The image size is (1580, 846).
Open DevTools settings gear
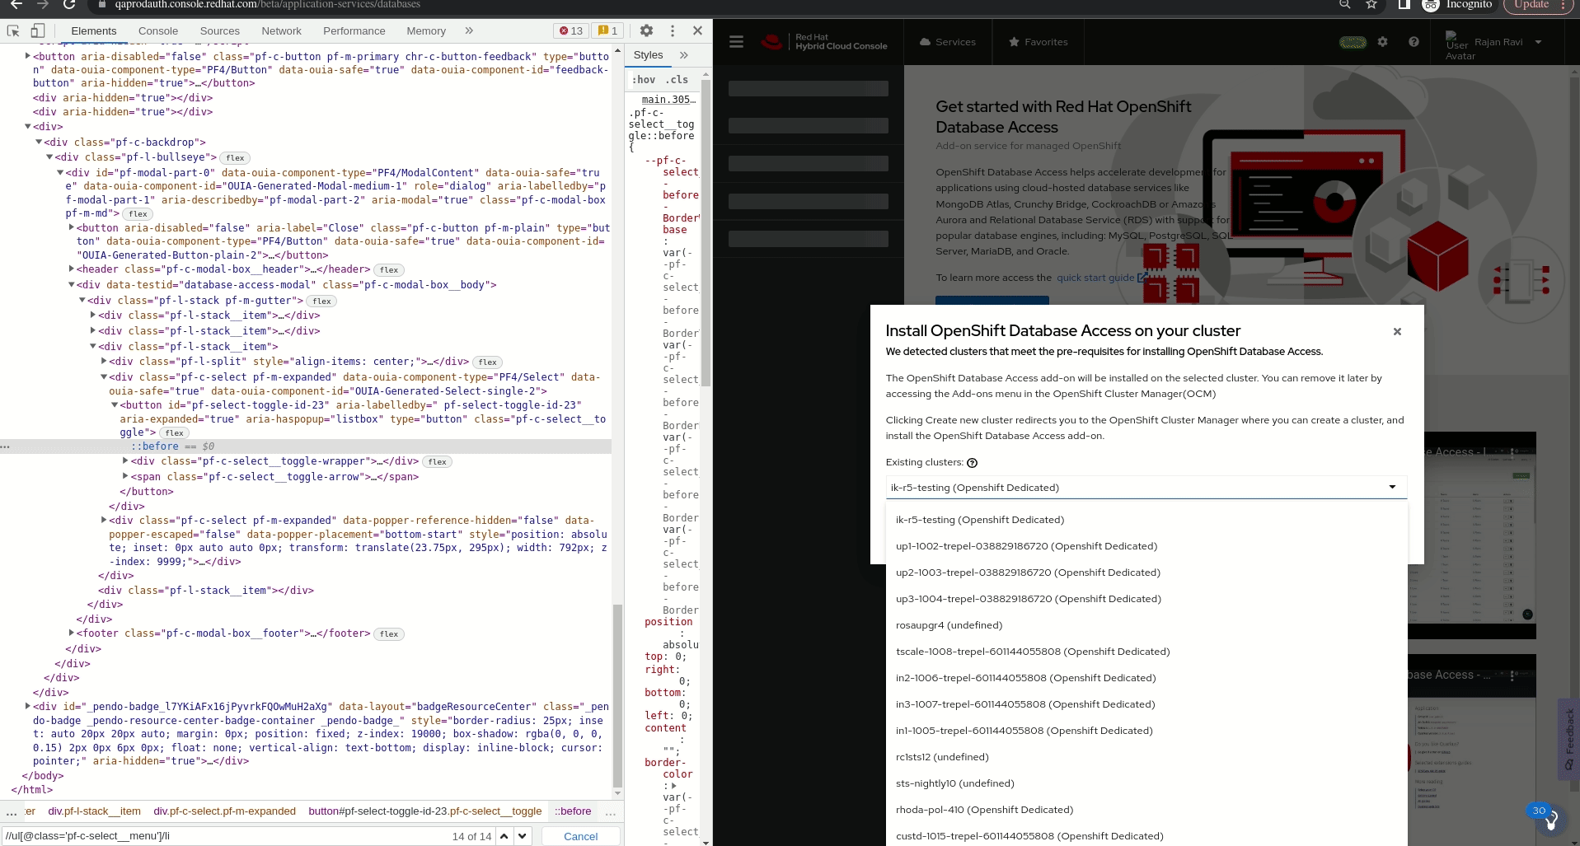(x=646, y=30)
